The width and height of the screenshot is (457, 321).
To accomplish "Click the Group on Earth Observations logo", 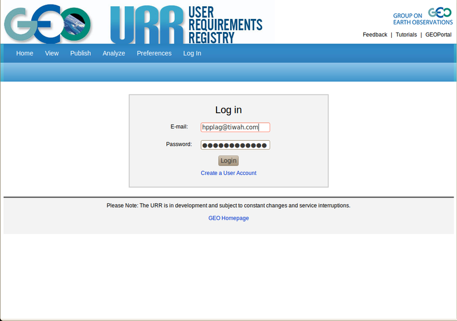I will (422, 15).
